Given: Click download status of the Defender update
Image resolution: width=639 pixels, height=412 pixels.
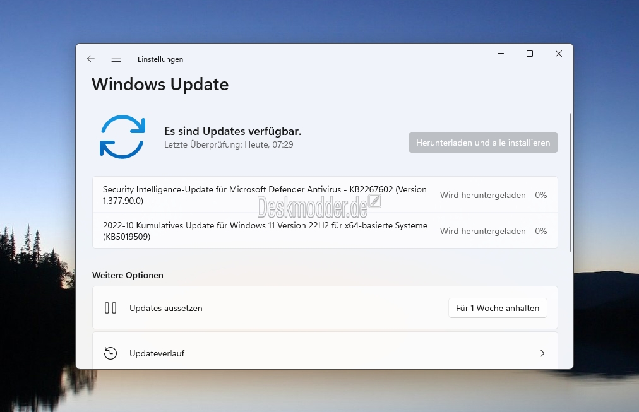Looking at the screenshot, I should (x=494, y=195).
